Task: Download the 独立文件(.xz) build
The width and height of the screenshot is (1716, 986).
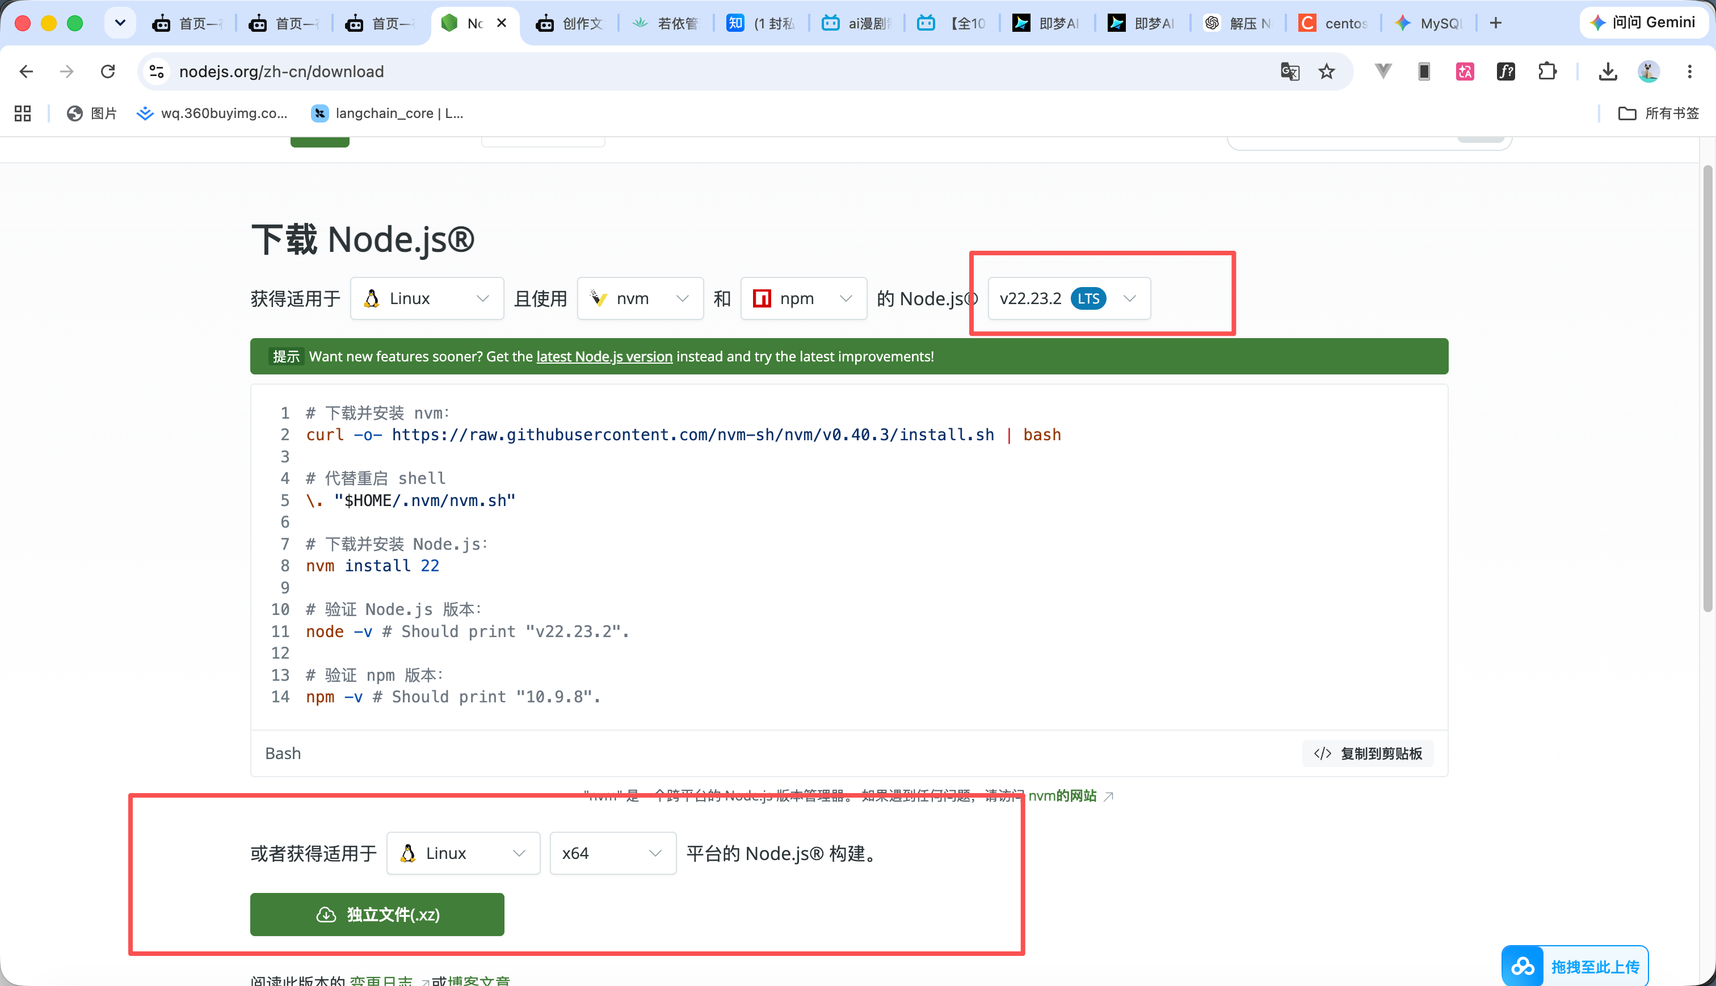Action: coord(377,914)
